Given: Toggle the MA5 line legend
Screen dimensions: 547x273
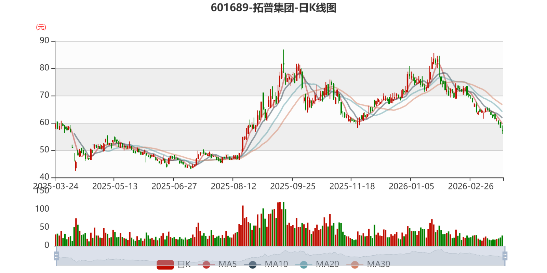Looking at the screenshot, I should [217, 264].
